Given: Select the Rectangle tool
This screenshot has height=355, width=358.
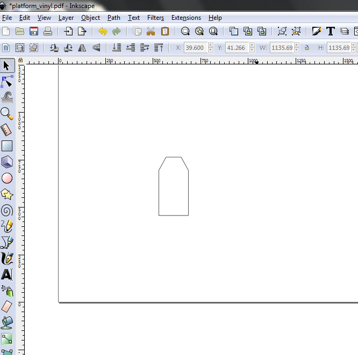Looking at the screenshot, I should [x=7, y=146].
